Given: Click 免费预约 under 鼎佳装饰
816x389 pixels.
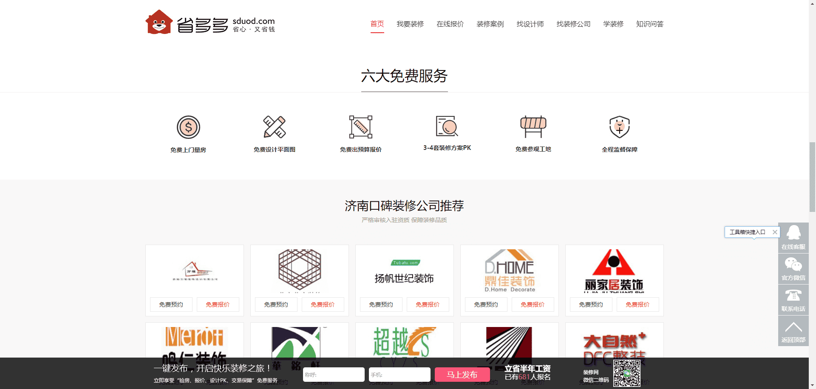Looking at the screenshot, I should [x=486, y=304].
